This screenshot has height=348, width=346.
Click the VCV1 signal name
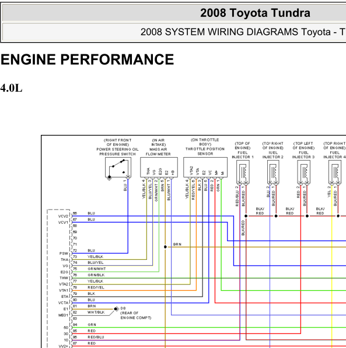(x=63, y=222)
